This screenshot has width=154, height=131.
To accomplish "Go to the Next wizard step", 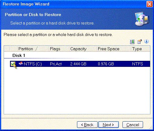I will 109,125.
